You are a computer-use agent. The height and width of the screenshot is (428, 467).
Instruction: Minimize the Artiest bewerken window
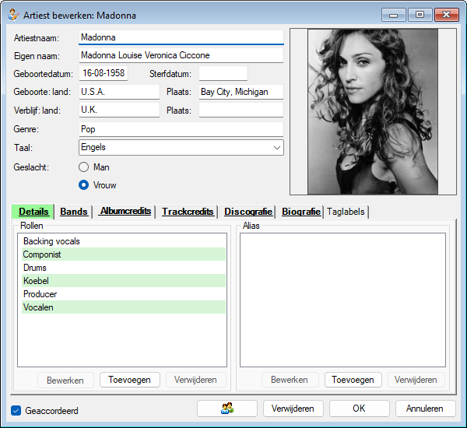(x=394, y=15)
